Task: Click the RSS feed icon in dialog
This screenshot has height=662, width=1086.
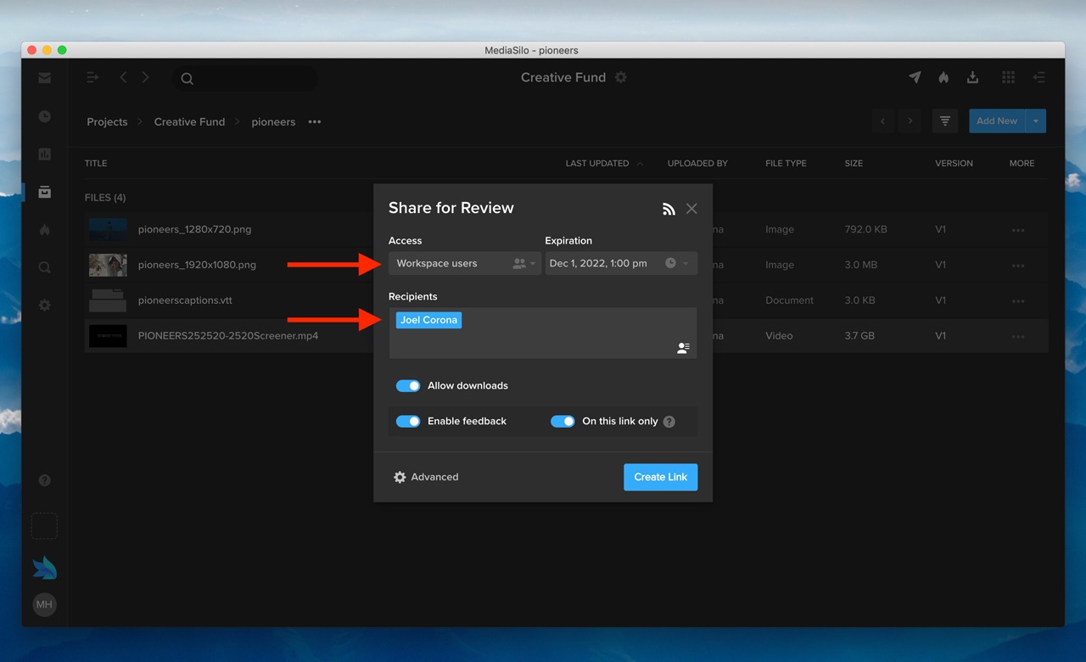Action: [x=669, y=209]
